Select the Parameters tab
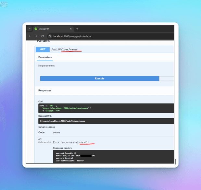 (45, 57)
